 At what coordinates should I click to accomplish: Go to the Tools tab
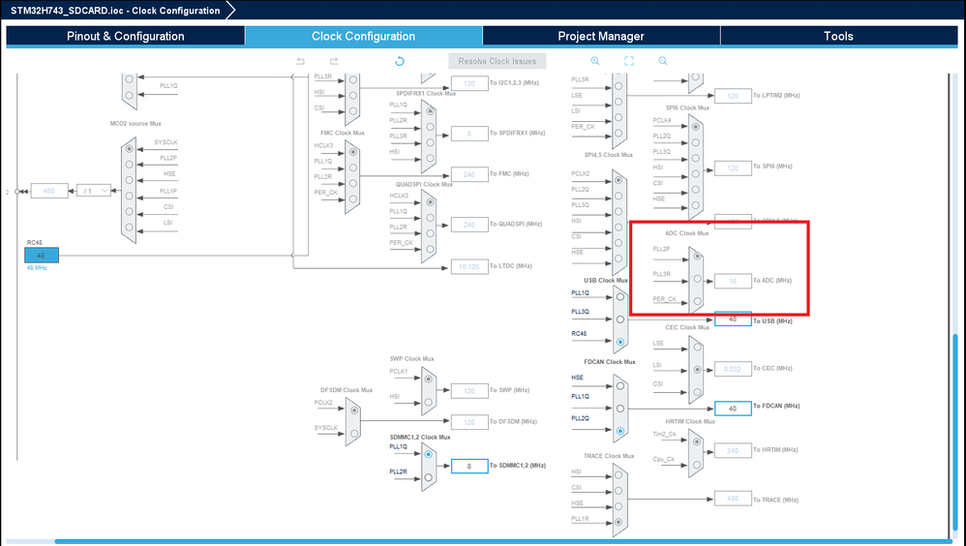click(x=838, y=36)
